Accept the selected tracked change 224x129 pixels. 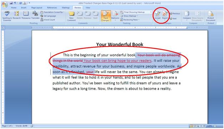point(157,16)
